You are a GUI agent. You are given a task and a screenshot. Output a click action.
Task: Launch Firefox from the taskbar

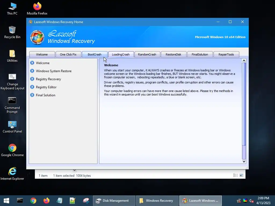pyautogui.click(x=46, y=201)
